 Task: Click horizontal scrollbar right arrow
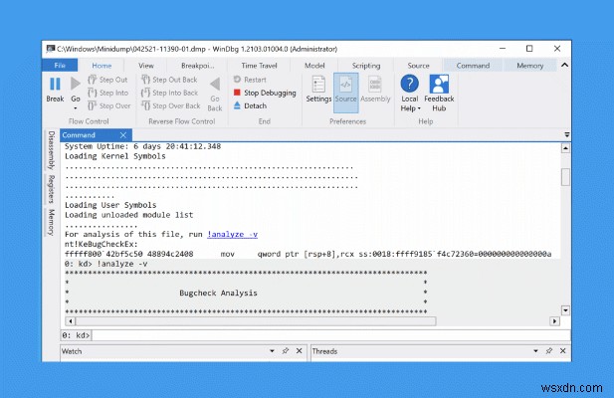pos(554,321)
